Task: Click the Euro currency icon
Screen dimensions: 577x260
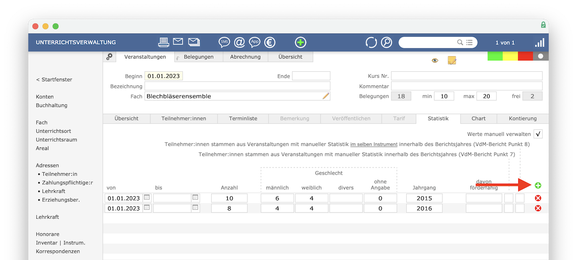Action: pos(270,42)
